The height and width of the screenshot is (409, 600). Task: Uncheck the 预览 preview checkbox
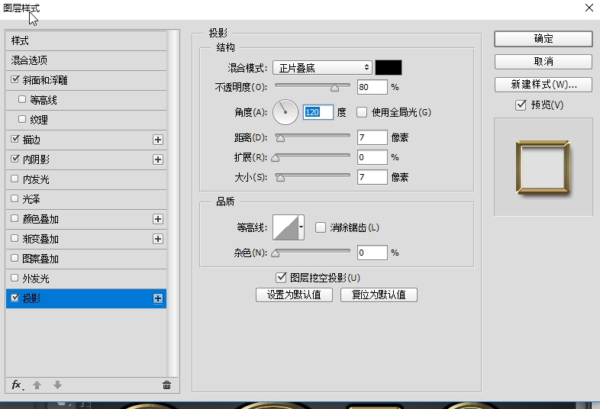521,105
